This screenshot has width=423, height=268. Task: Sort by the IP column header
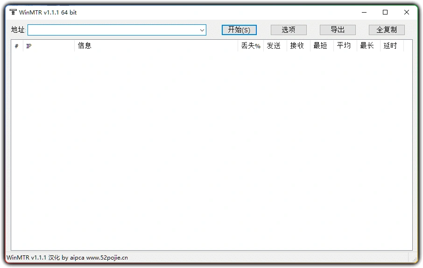coord(49,46)
